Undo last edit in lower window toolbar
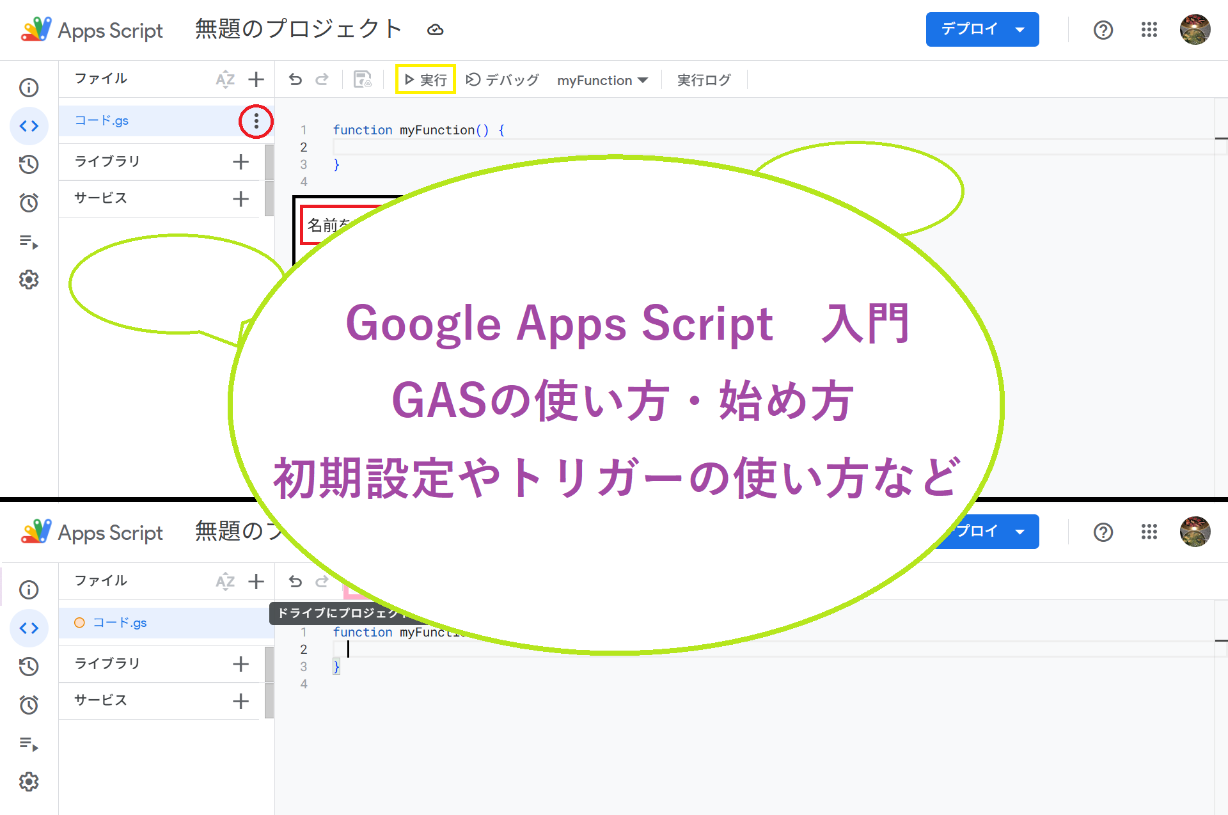Viewport: 1228px width, 815px height. tap(295, 582)
